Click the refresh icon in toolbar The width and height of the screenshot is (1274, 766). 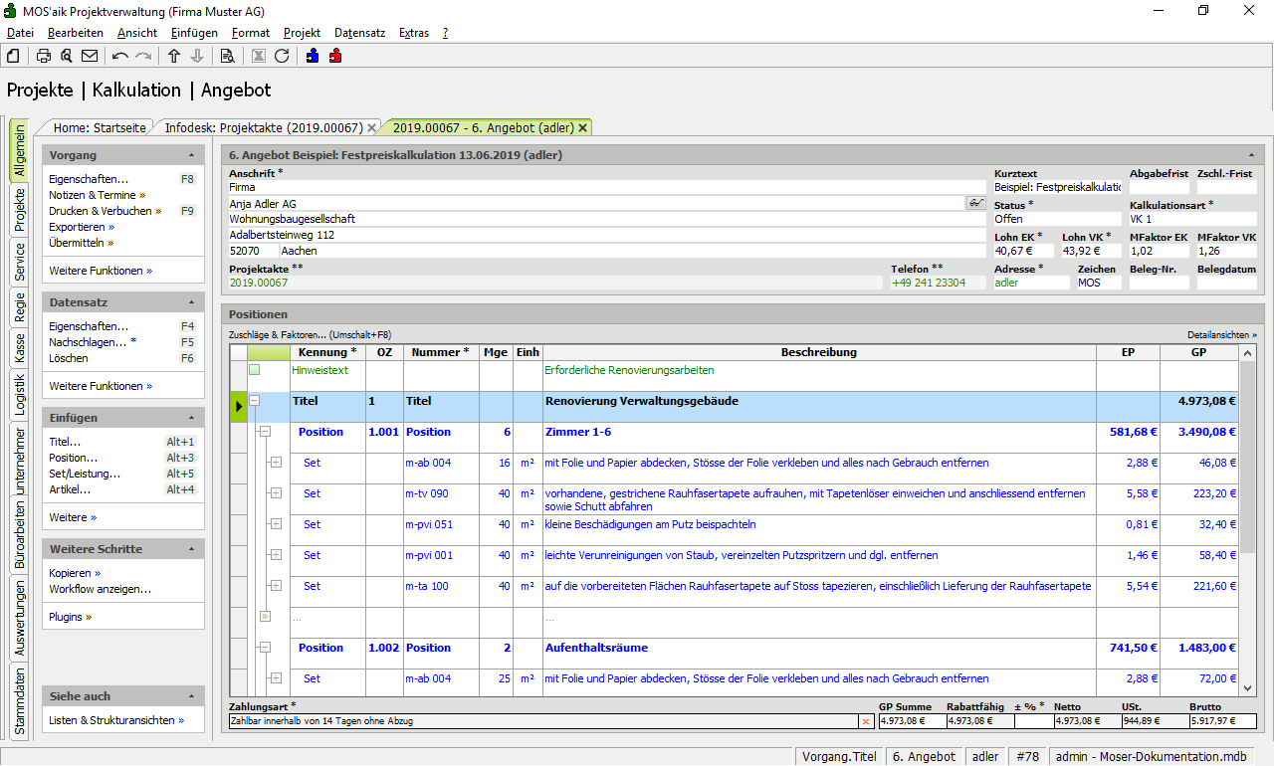pyautogui.click(x=282, y=56)
